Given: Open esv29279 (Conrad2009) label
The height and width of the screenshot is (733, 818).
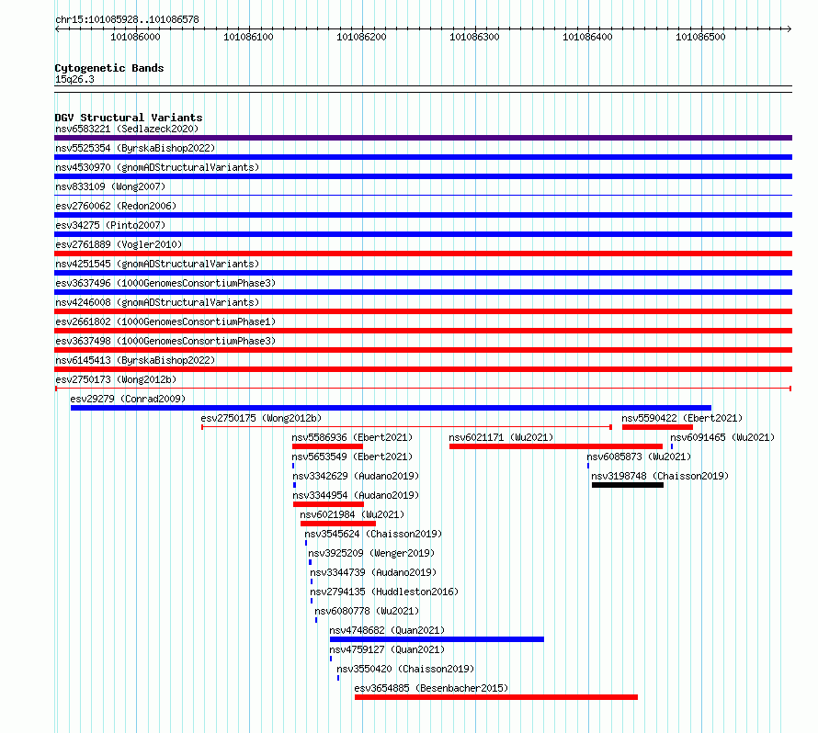Looking at the screenshot, I should (x=128, y=399).
